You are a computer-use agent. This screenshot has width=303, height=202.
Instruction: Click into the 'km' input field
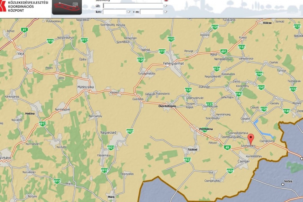115,12
